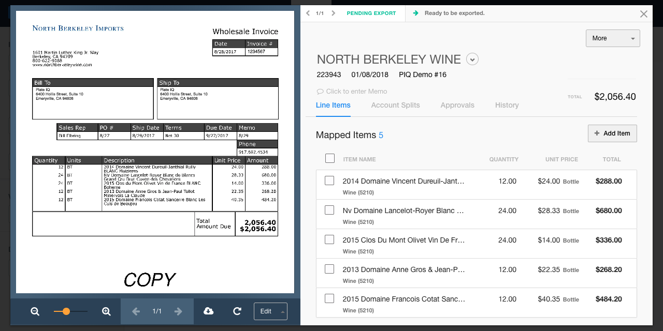Viewport: 663px width, 331px height.
Task: Click the $28.33 unit price
Action: [x=549, y=210]
